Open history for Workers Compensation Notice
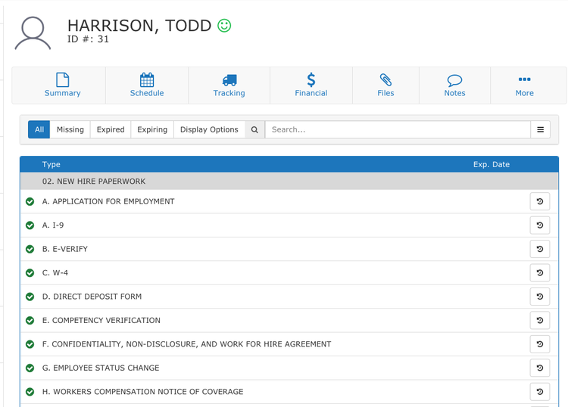 tap(540, 391)
